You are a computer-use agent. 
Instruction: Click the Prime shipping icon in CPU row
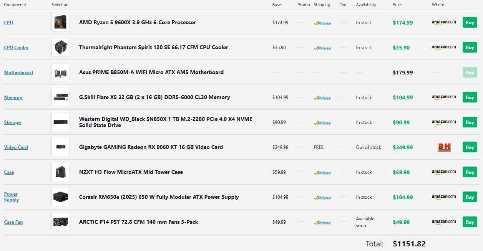click(x=322, y=23)
